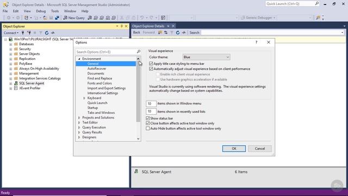
Task: Uncheck Show status bar
Action: tap(147, 119)
